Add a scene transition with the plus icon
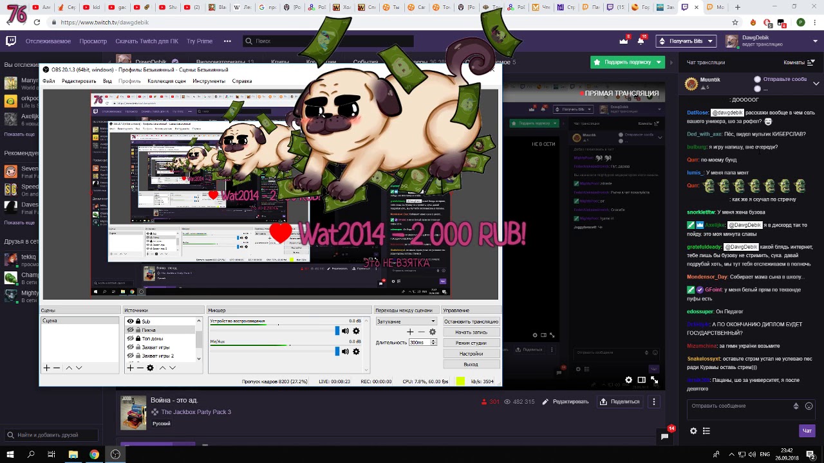 [x=410, y=332]
